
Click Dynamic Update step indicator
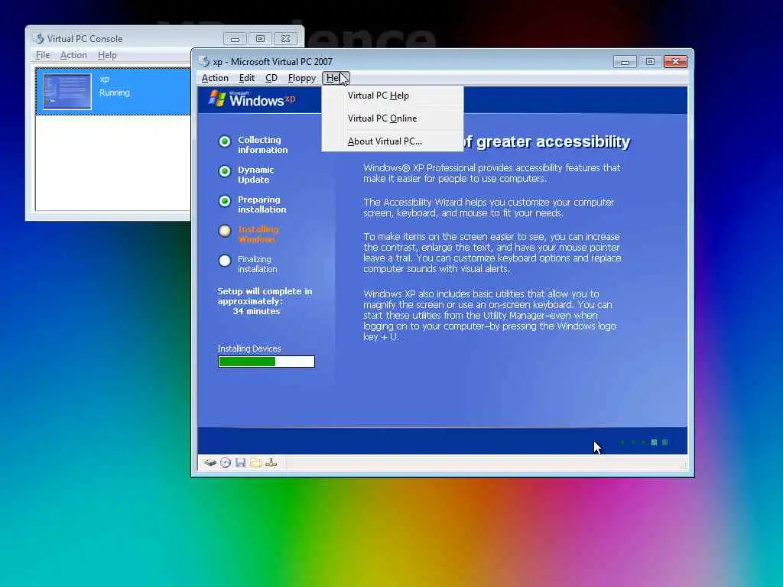click(x=225, y=172)
